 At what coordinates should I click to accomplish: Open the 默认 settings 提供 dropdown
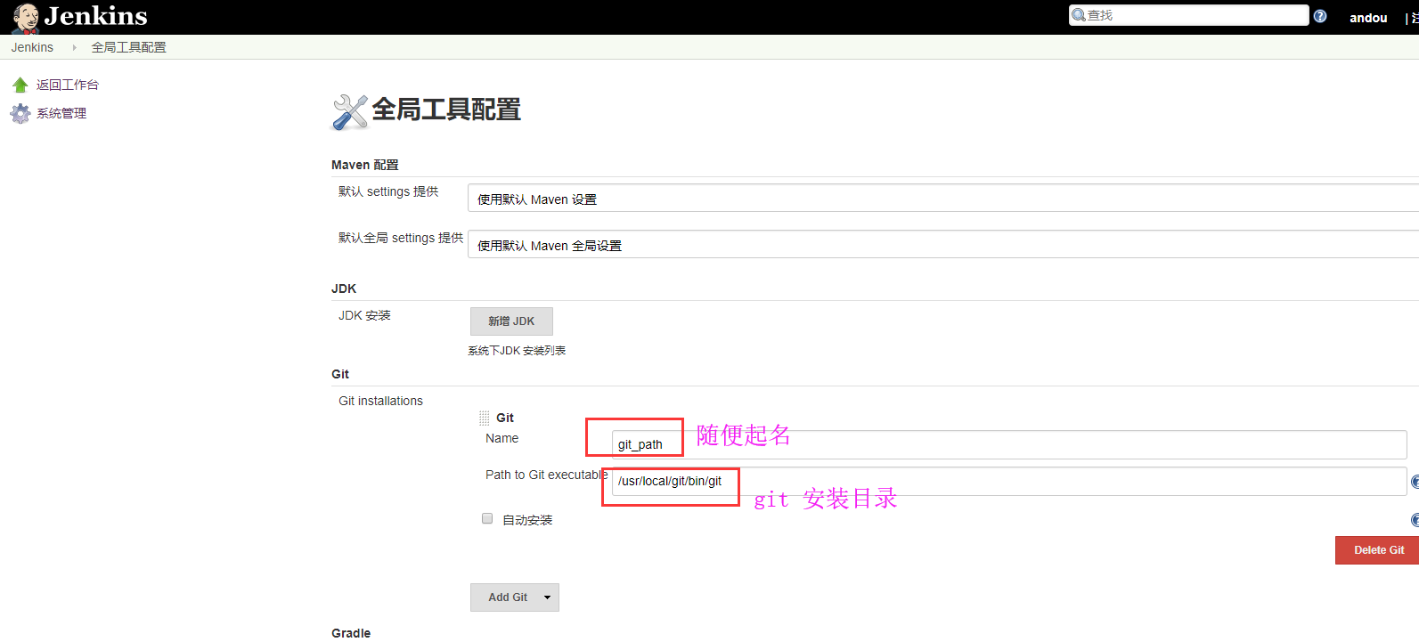tap(943, 199)
